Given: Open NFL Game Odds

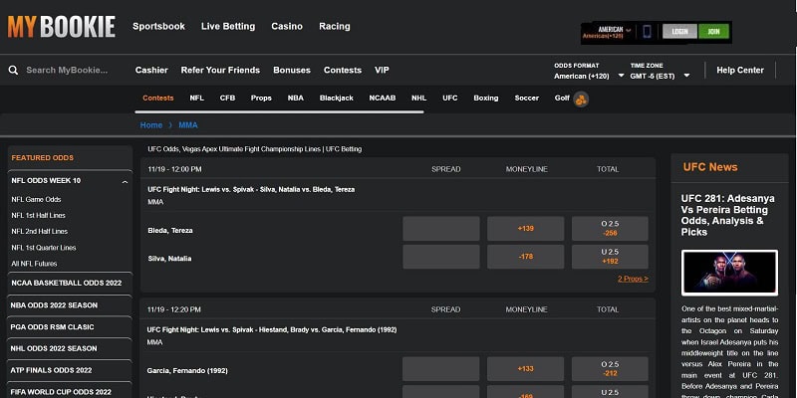Looking at the screenshot, I should pos(36,200).
